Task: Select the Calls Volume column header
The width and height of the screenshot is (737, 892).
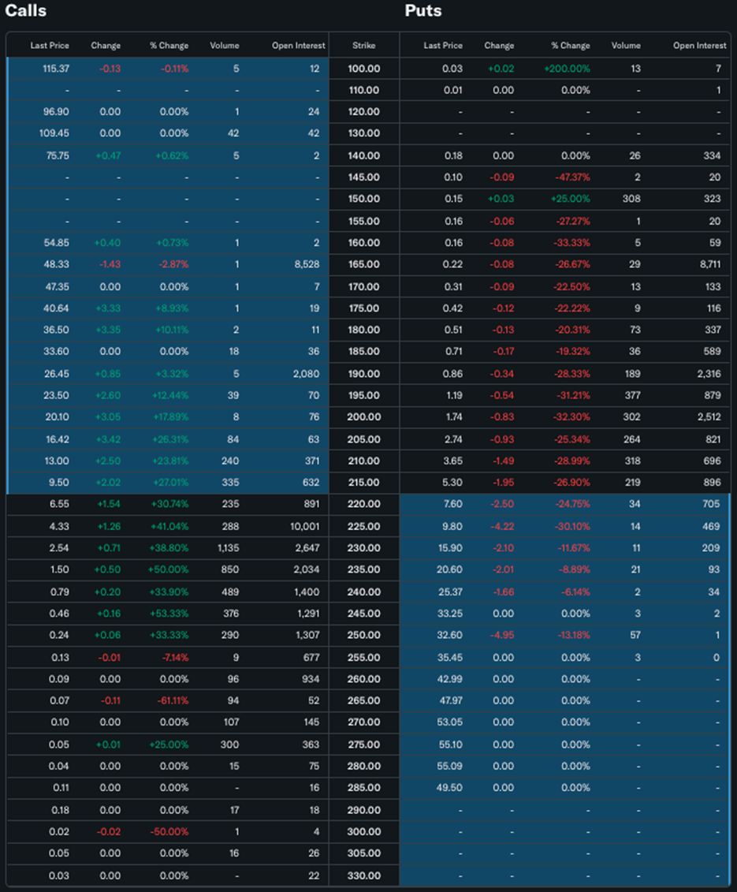Action: [x=225, y=46]
